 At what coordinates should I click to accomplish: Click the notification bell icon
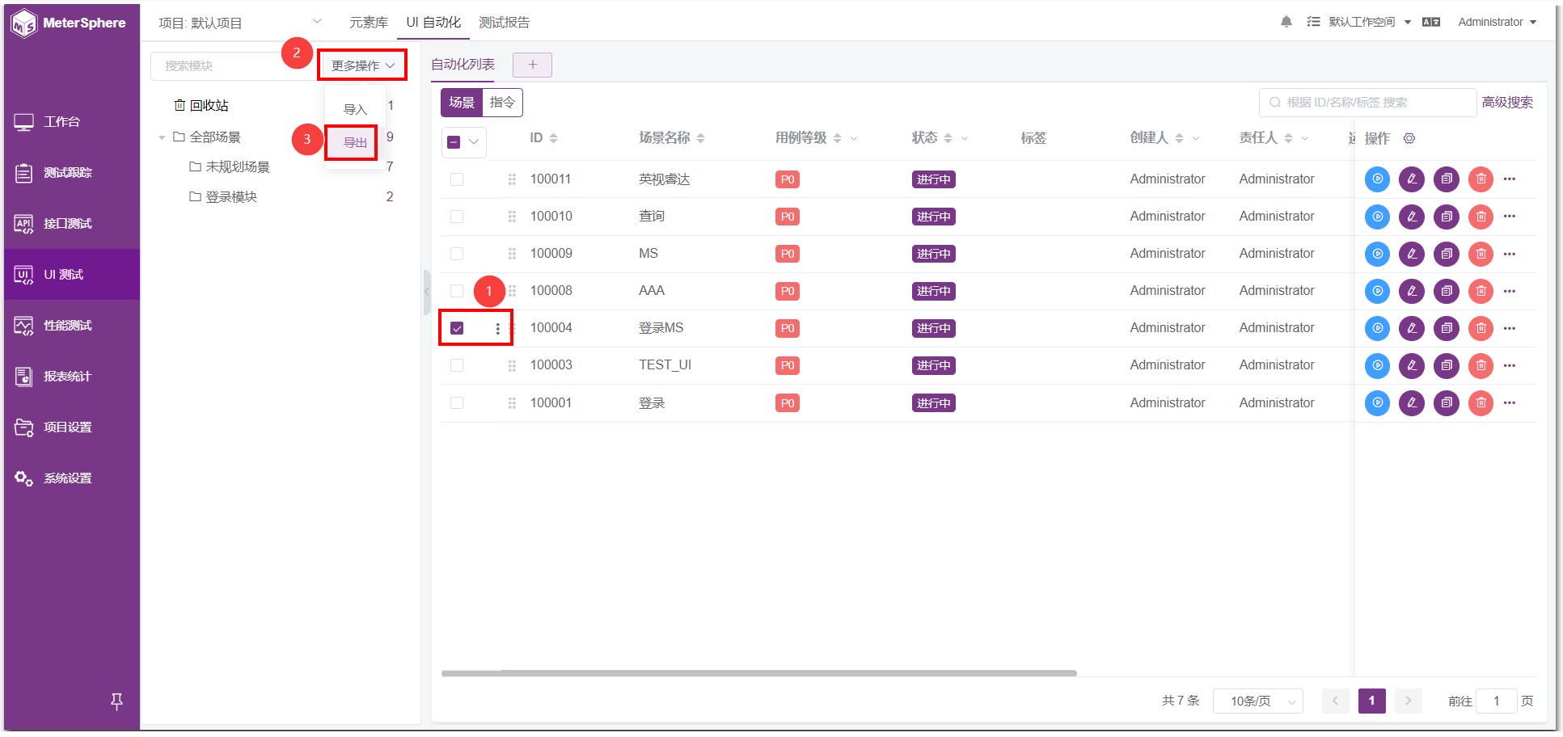point(1286,22)
